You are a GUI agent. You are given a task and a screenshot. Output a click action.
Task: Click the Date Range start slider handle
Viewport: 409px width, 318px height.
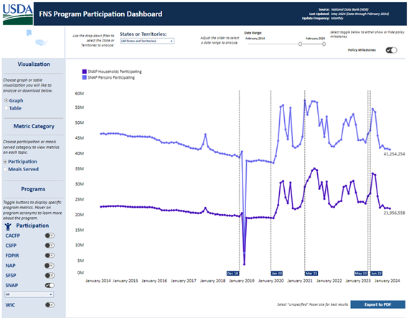pos(300,44)
